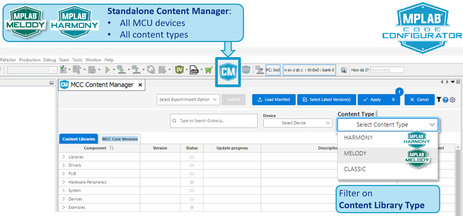Click the Load Manifest button
The image size is (463, 216).
pos(274,100)
